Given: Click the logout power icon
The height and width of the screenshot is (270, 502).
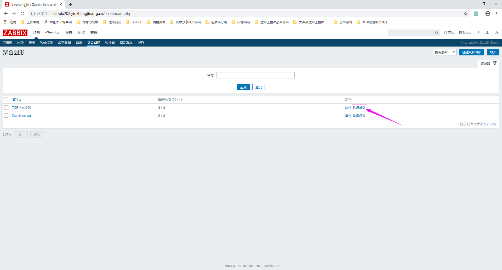Looking at the screenshot, I should (x=496, y=33).
